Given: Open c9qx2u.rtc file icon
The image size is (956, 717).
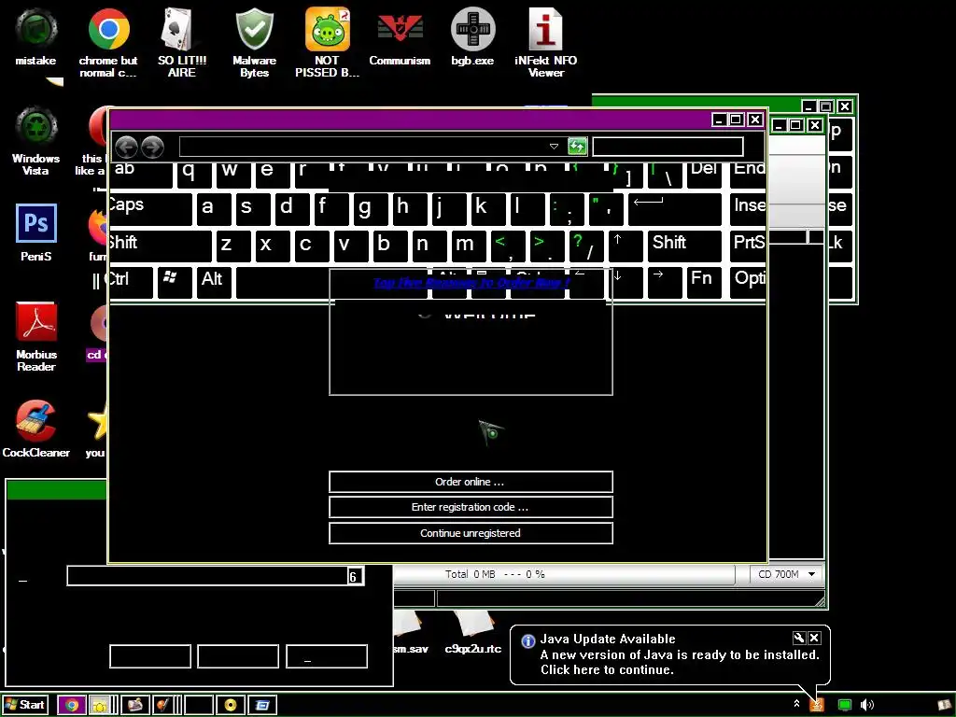Looking at the screenshot, I should (473, 632).
